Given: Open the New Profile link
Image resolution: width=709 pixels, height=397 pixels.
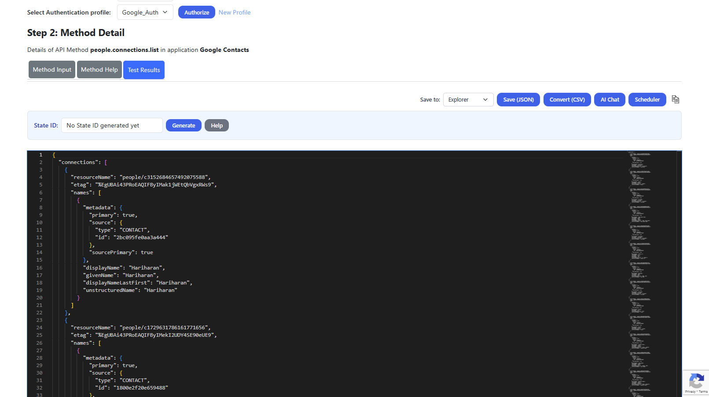Looking at the screenshot, I should click(x=235, y=12).
